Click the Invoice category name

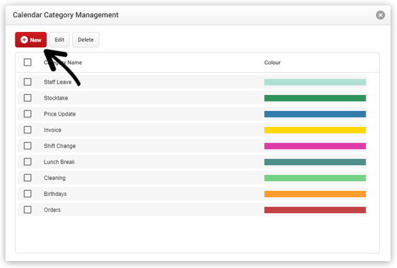point(52,130)
